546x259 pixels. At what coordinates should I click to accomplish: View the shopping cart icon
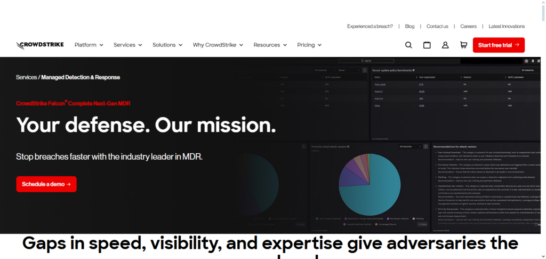click(x=463, y=45)
